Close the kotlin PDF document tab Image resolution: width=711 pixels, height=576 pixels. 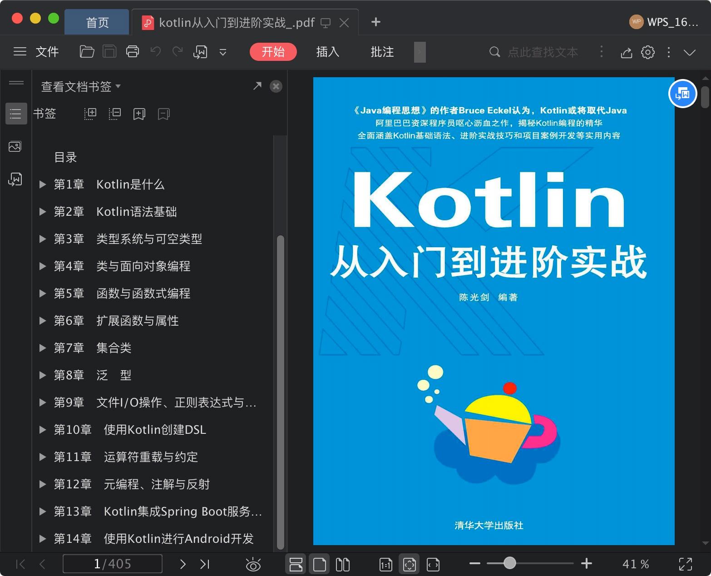(x=344, y=23)
